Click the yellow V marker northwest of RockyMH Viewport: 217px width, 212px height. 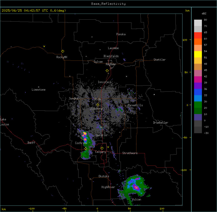coord(44,46)
